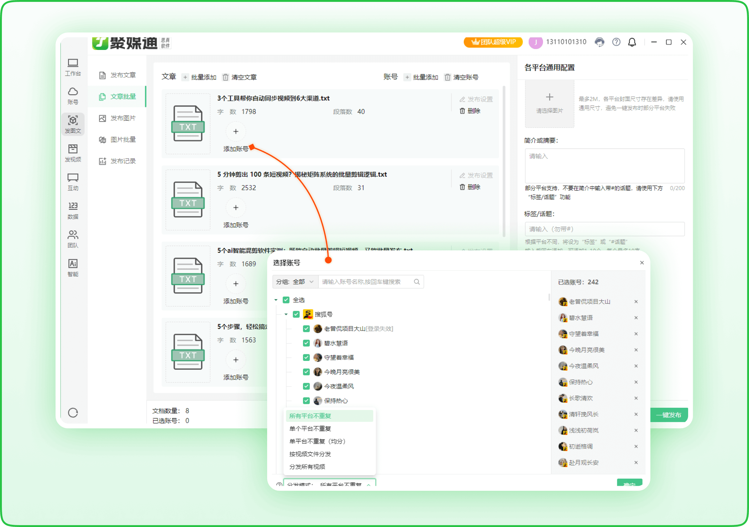This screenshot has height=527, width=749.
Task: Click the refresh icon at sidebar bottom
Action: [x=73, y=412]
